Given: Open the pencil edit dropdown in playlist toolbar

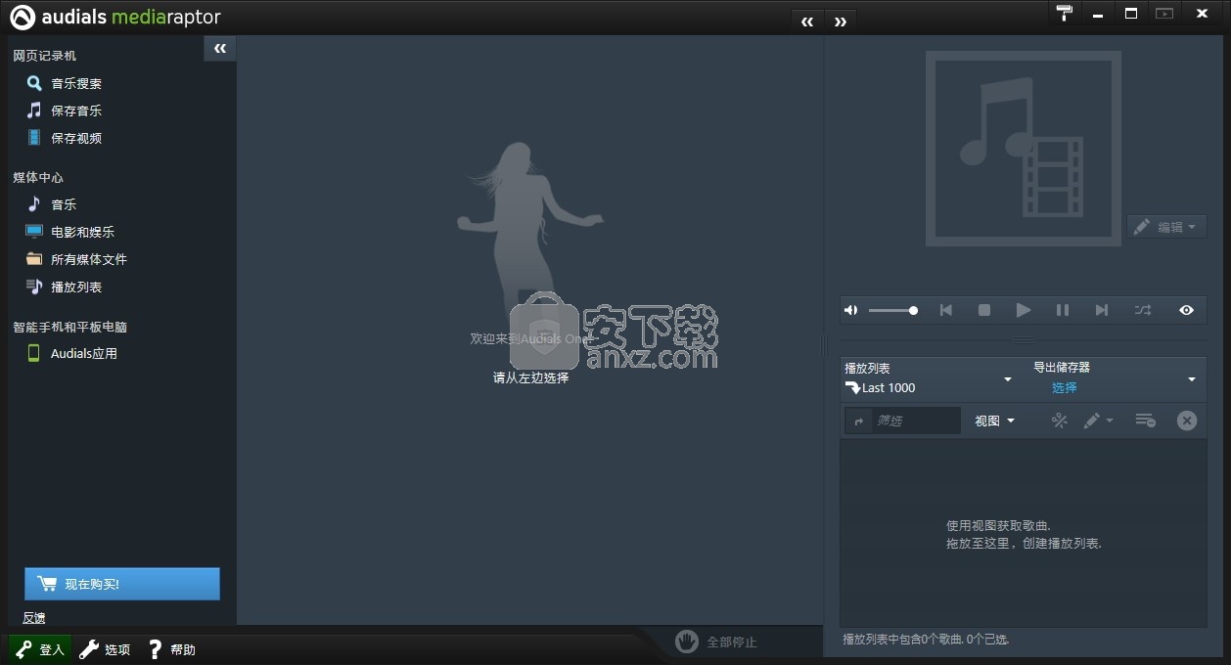Looking at the screenshot, I should (1098, 421).
